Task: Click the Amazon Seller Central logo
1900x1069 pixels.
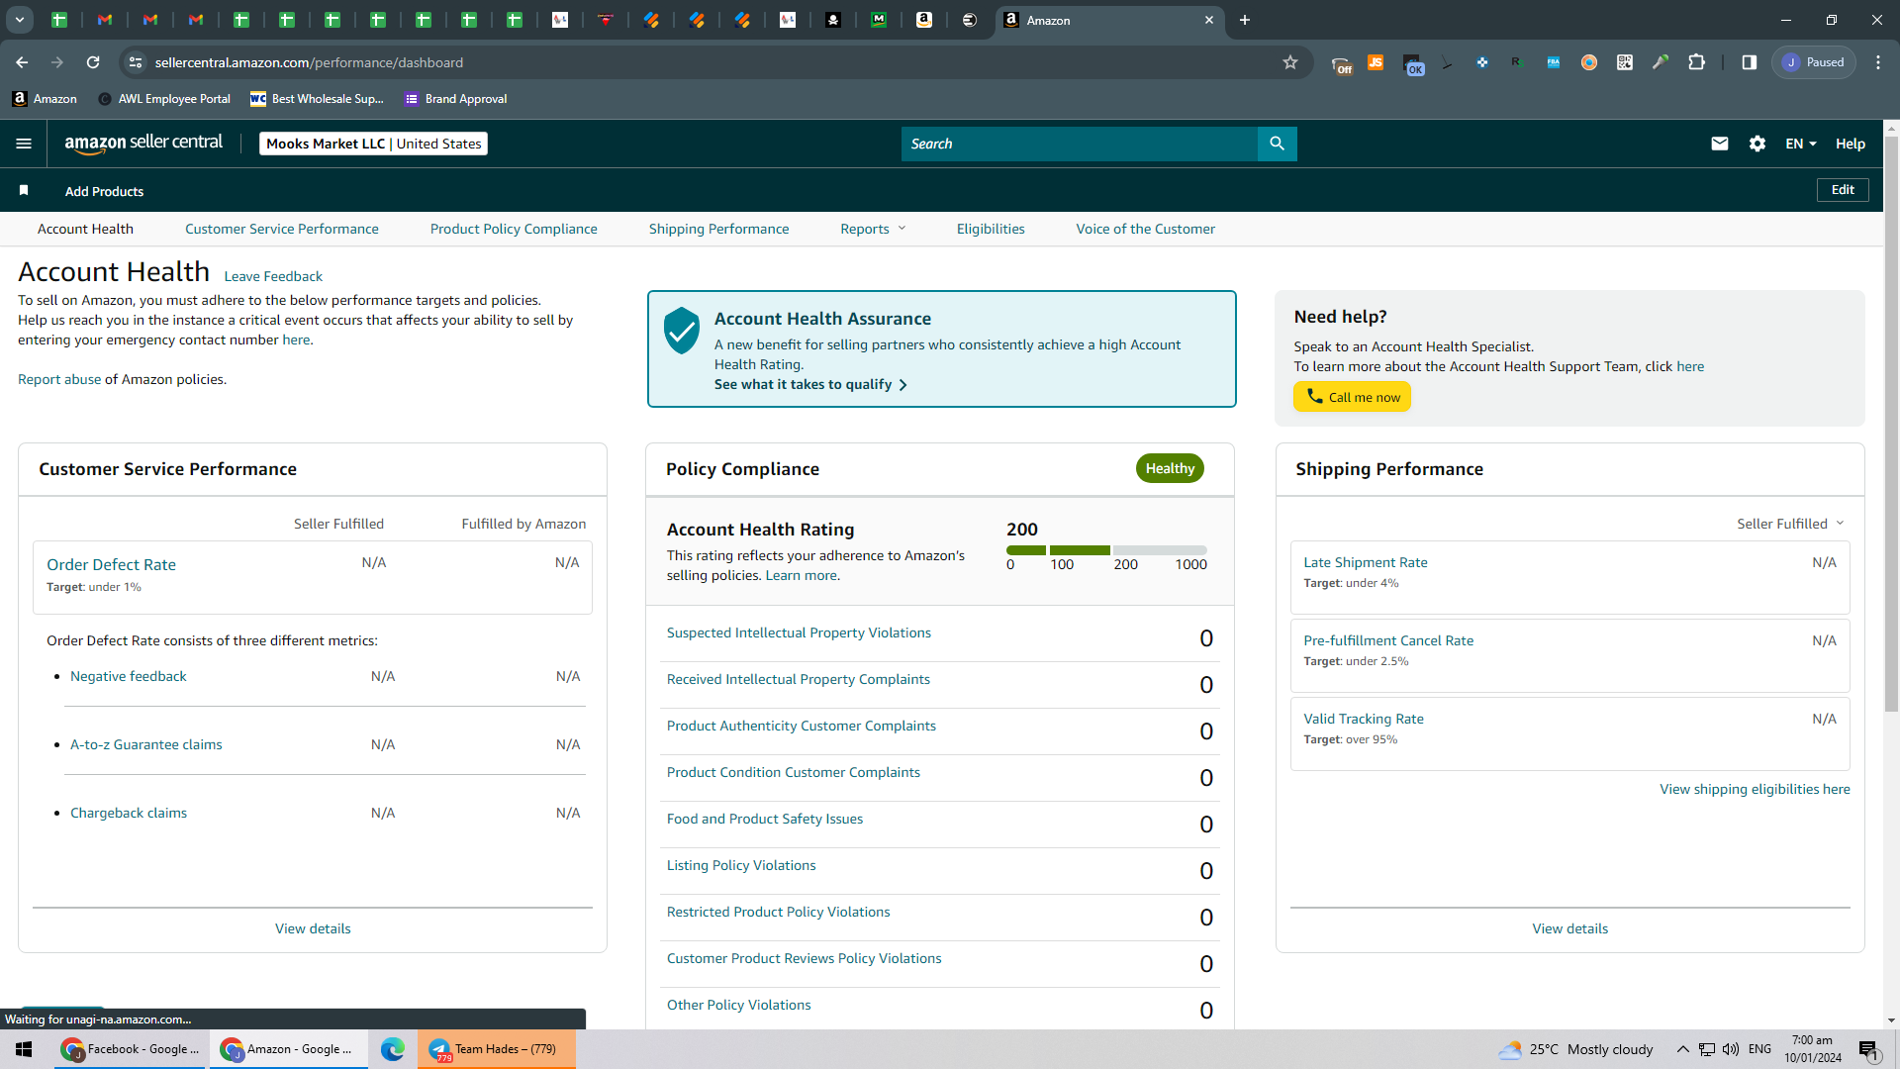Action: [x=143, y=143]
